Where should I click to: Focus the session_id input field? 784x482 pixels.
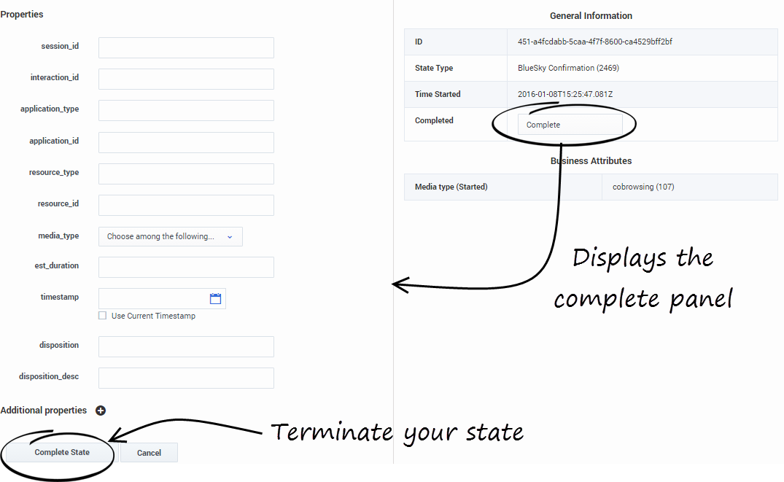186,47
